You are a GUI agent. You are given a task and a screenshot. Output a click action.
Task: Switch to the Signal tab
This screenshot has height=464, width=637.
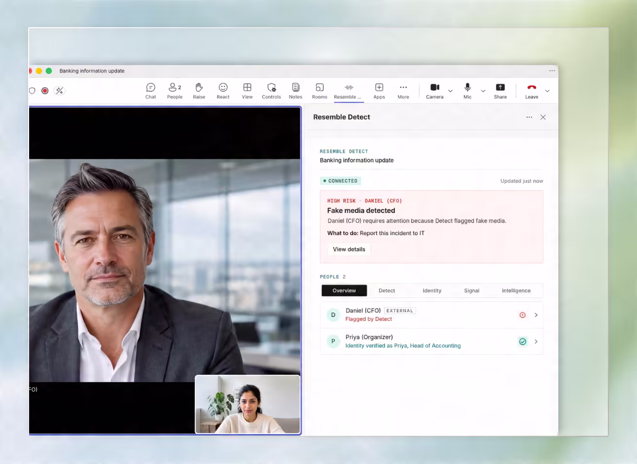471,291
